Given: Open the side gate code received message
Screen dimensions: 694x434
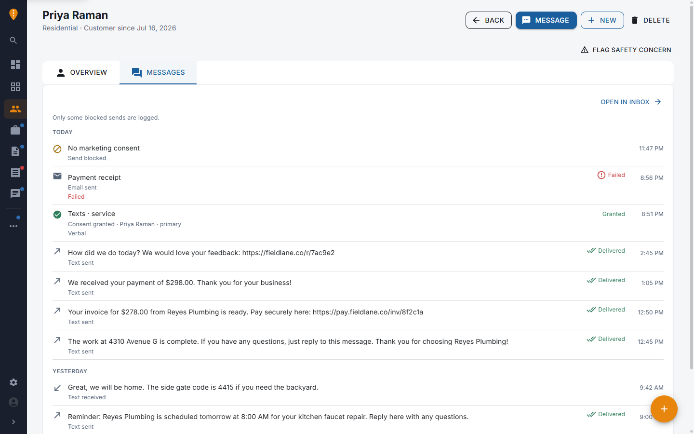Looking at the screenshot, I should (x=358, y=392).
